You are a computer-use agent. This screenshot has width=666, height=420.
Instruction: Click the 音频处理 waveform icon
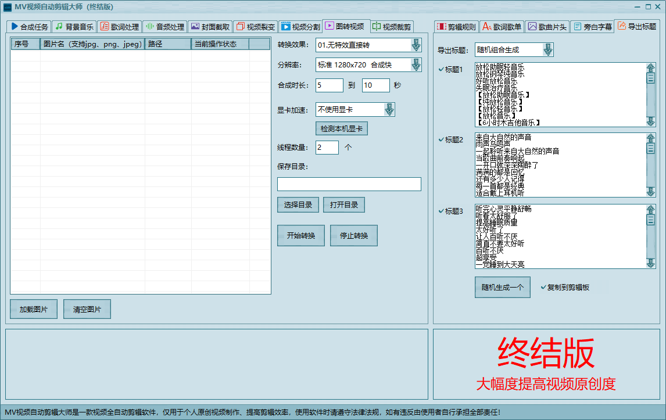[x=149, y=26]
